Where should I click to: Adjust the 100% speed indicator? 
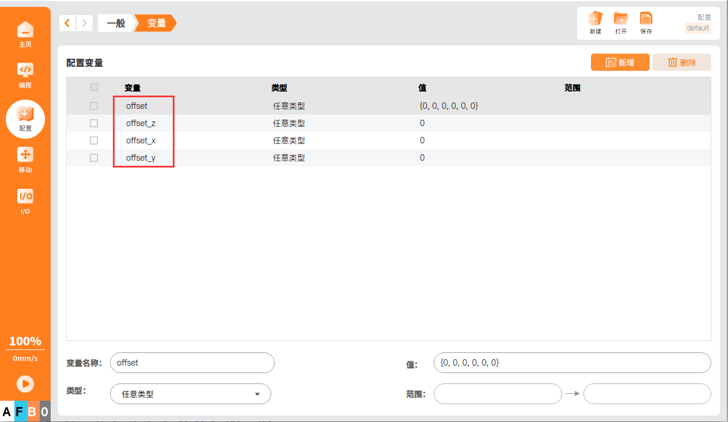tap(25, 341)
